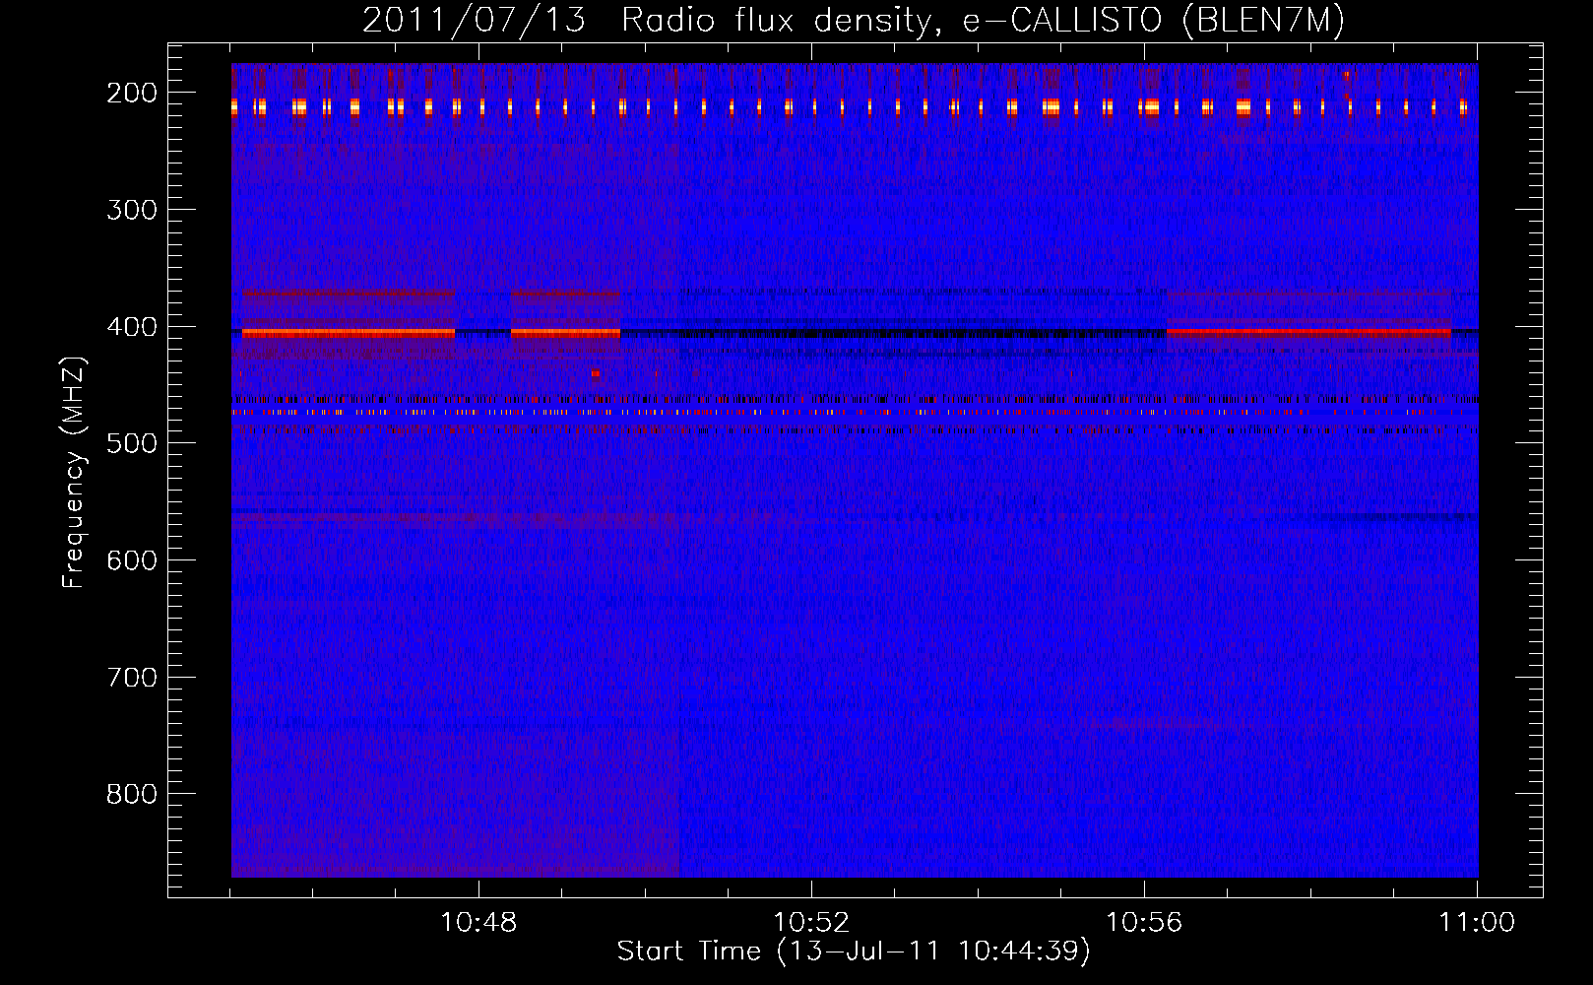Click the 700 frequency tick label
Image resolution: width=1593 pixels, height=985 pixels.
click(132, 678)
